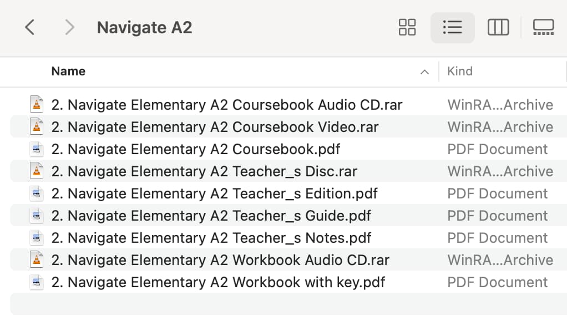This screenshot has width=567, height=316.
Task: Click PDF icon beside Teacher_s Notes.pdf
Action: tap(37, 238)
